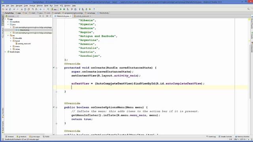The image size is (253, 142).
Task: Click the override gutter icon beside onCreate
Action: pyautogui.click(x=54, y=68)
